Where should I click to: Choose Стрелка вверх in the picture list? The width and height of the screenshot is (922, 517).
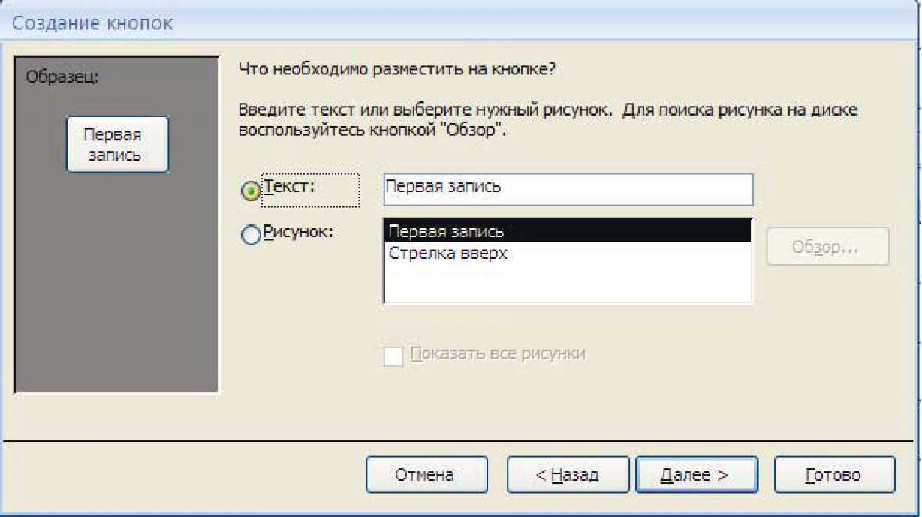[567, 253]
